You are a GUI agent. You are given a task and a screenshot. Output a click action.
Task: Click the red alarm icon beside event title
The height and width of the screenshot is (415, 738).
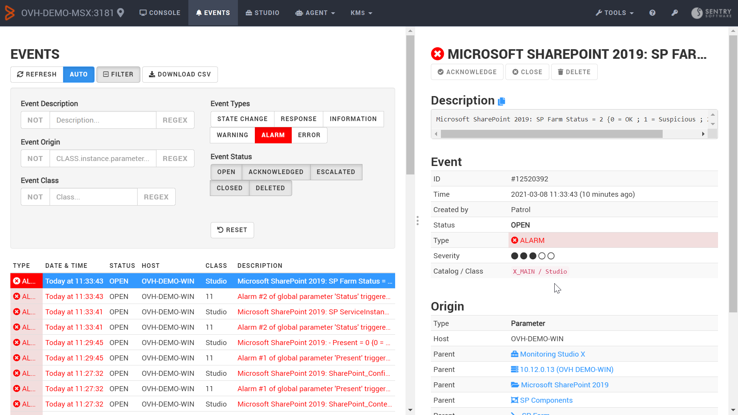point(437,54)
